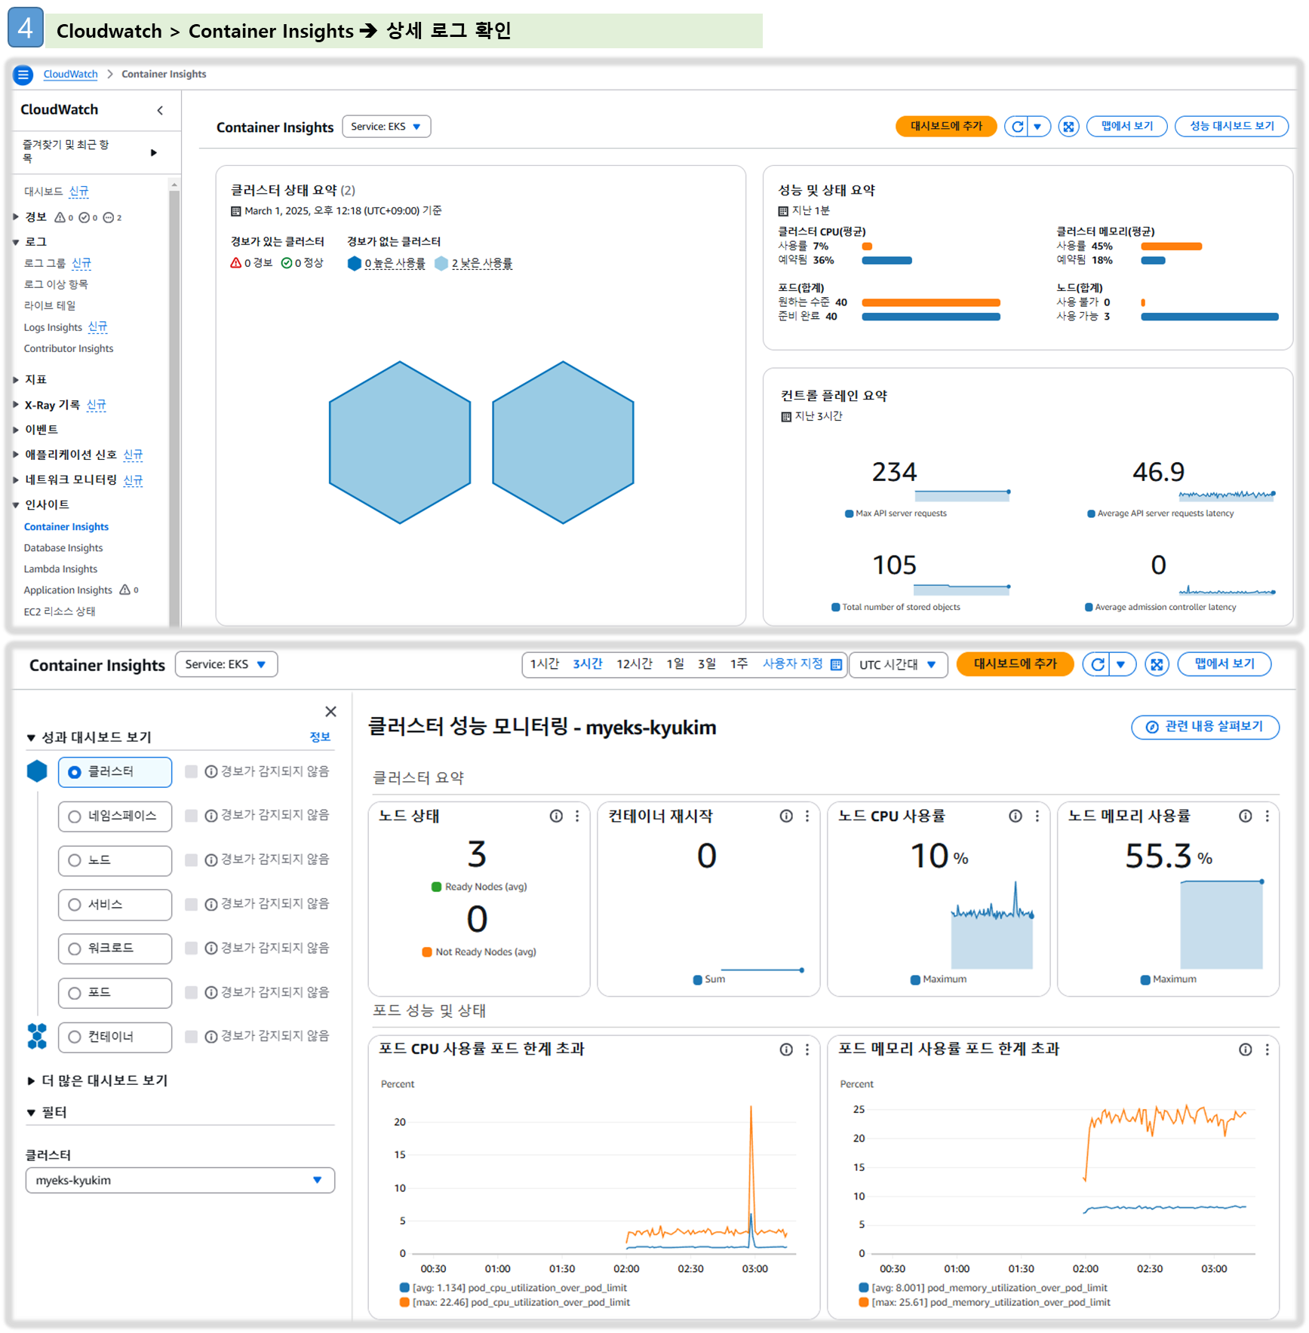Screen dimensions: 1309x1333
Task: Select the 네임스페이스 radio option
Action: point(74,817)
